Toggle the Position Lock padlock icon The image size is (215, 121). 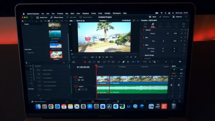tap(128, 62)
